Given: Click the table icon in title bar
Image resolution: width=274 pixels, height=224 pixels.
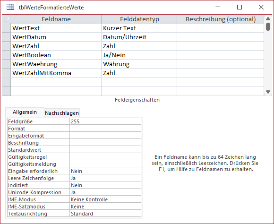Looking at the screenshot, I should [10, 7].
